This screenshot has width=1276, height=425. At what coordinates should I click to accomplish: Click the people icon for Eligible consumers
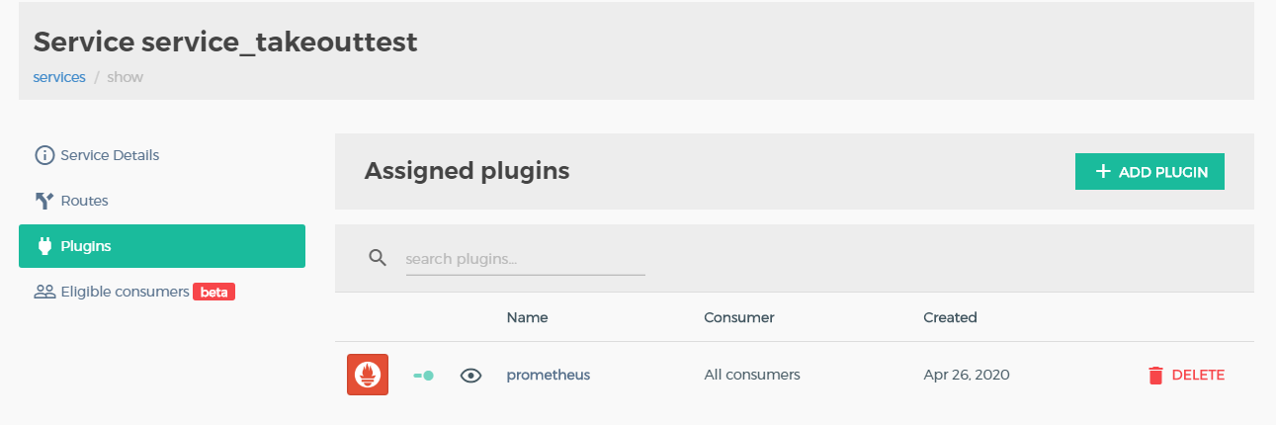click(44, 292)
